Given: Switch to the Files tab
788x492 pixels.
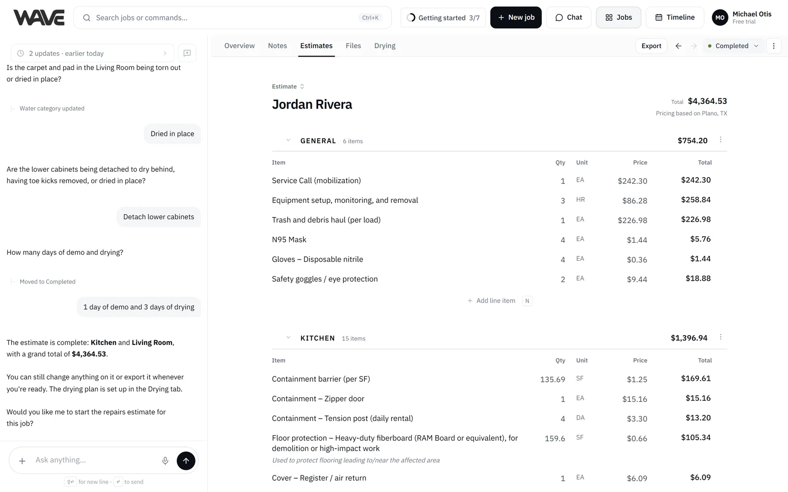Looking at the screenshot, I should coord(353,46).
